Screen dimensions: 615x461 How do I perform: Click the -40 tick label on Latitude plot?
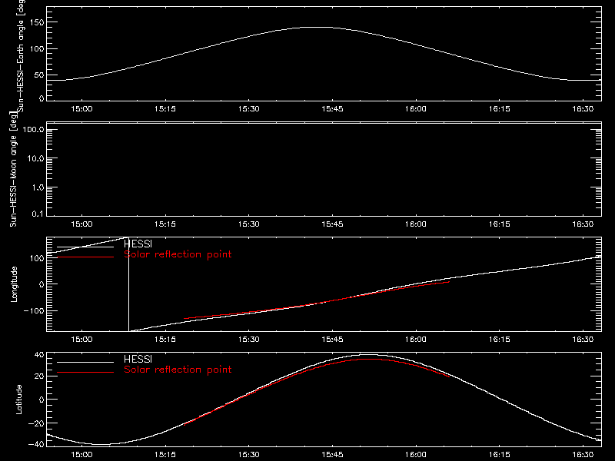(x=36, y=444)
